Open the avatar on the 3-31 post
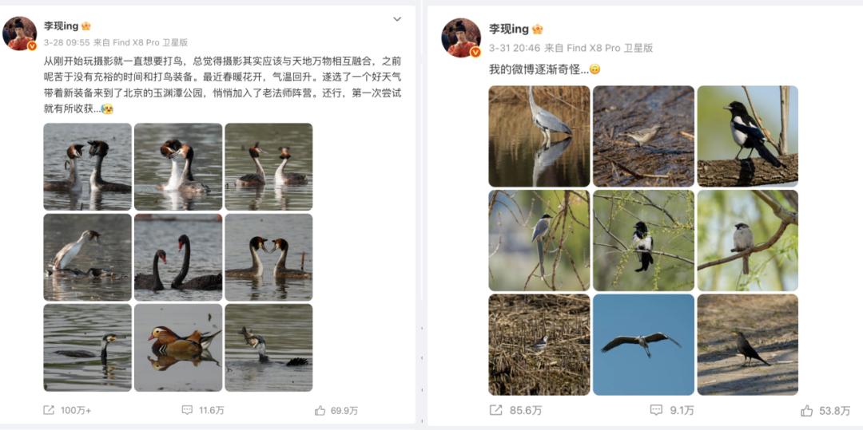Screen dimensions: 863x430 [461, 37]
